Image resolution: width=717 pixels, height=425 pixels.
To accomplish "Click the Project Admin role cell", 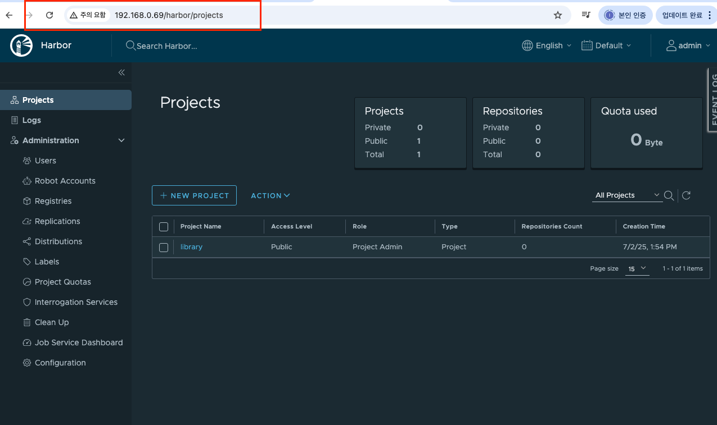I will (377, 247).
